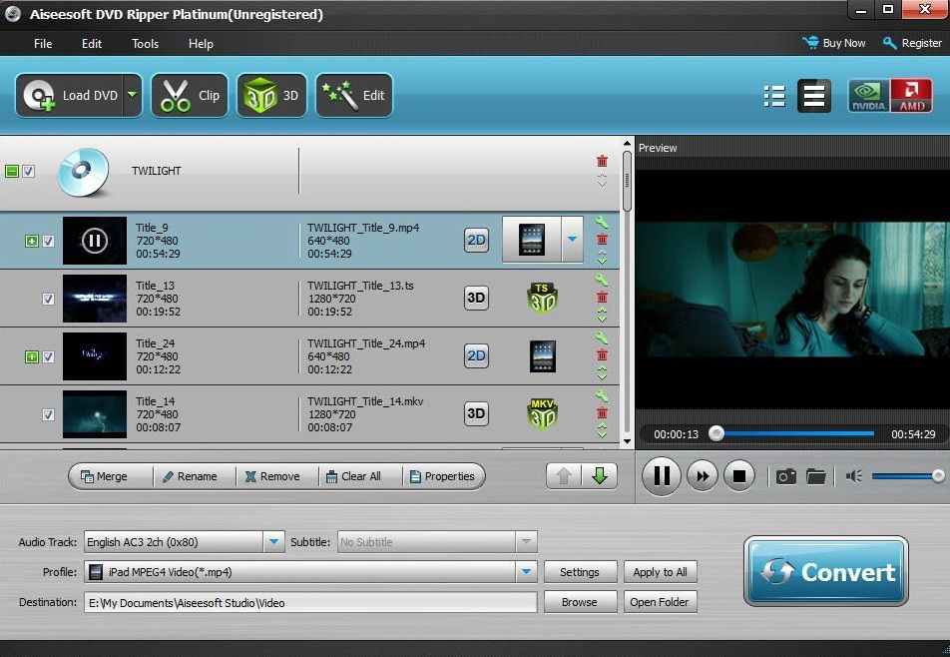The height and width of the screenshot is (657, 950).
Task: Expand the Audio Track dropdown
Action: click(273, 542)
